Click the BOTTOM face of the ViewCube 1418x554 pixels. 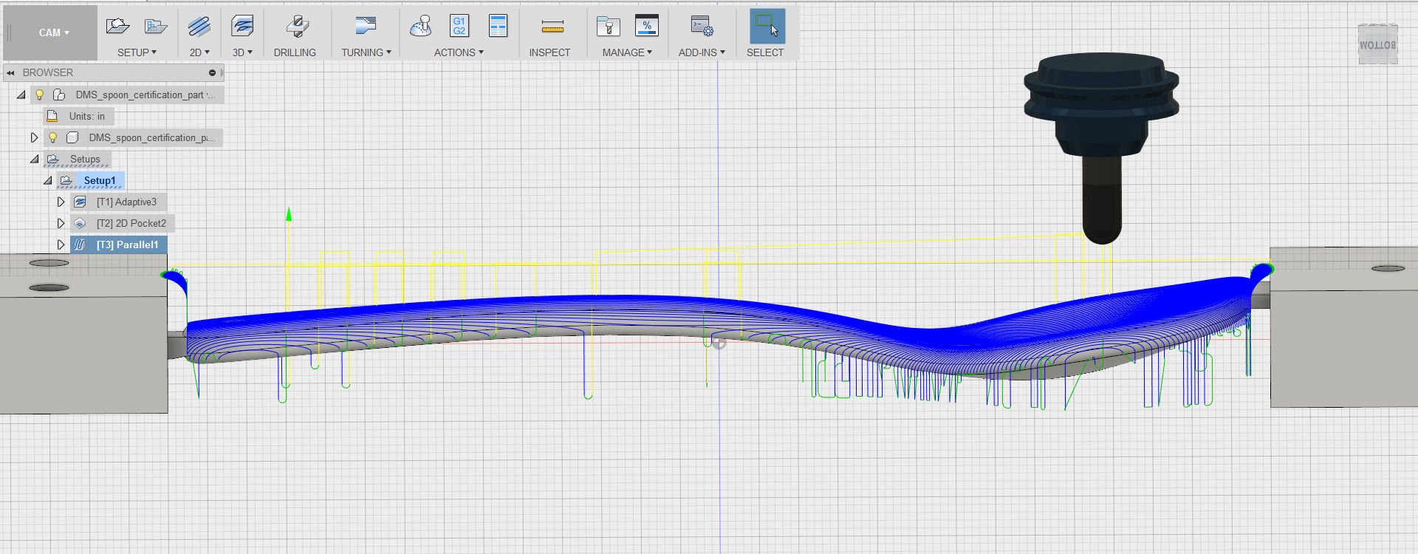pyautogui.click(x=1377, y=45)
